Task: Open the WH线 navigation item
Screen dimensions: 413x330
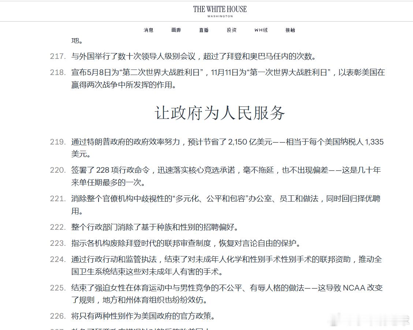Action: tap(261, 30)
